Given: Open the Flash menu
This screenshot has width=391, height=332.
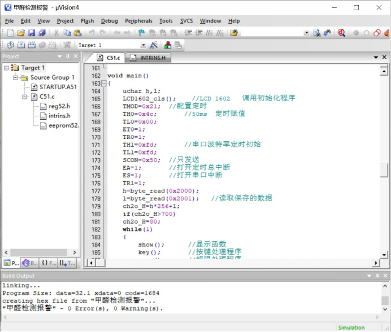Looking at the screenshot, I should click(x=87, y=21).
